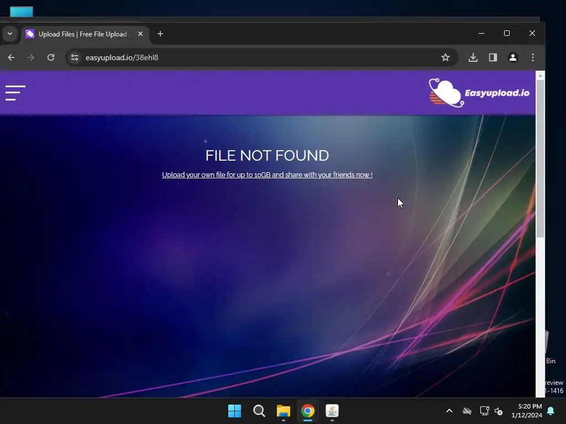The image size is (566, 424).
Task: Click the Easyupload.io logo
Action: tap(479, 93)
